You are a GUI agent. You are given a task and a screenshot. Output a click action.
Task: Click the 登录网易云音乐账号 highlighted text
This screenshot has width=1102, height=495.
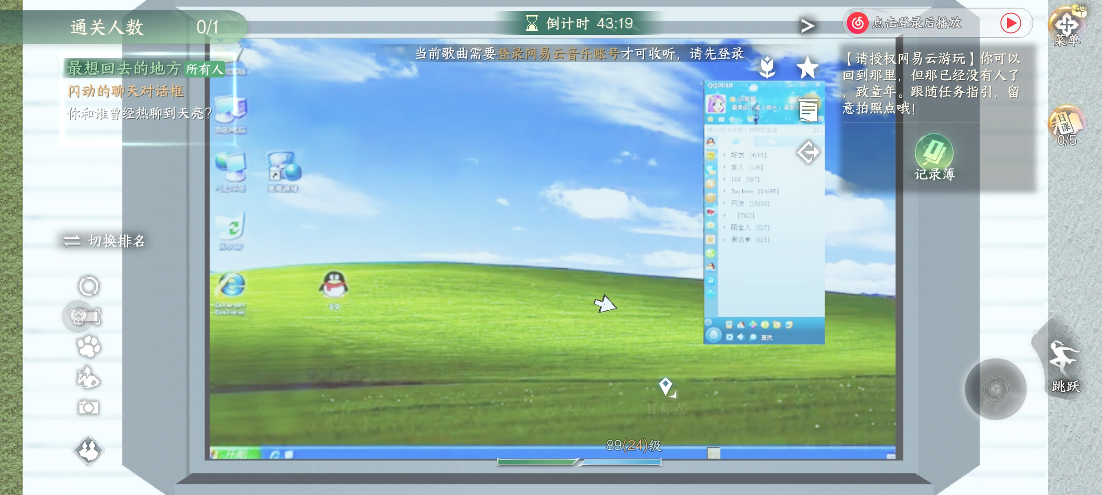pos(559,54)
